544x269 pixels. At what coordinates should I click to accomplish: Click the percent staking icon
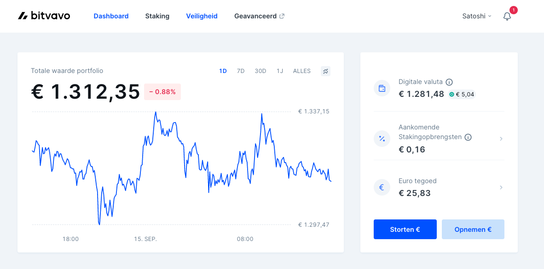coord(382,139)
